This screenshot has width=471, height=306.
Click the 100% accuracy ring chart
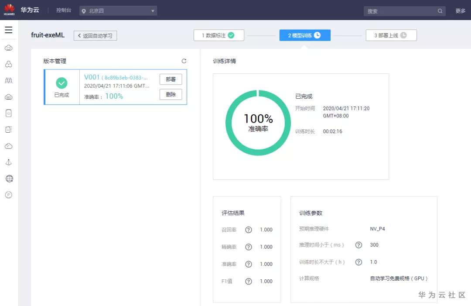(258, 123)
